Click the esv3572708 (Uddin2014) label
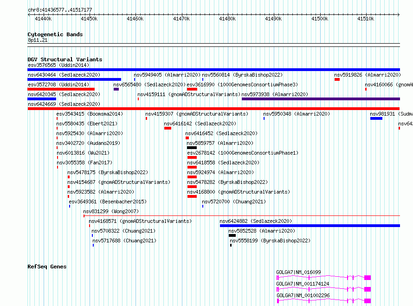 click(58, 85)
